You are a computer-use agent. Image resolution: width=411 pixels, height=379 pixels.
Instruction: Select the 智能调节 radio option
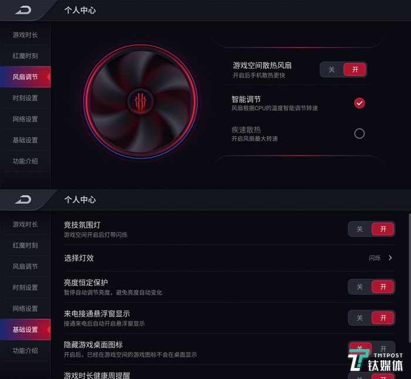[359, 103]
